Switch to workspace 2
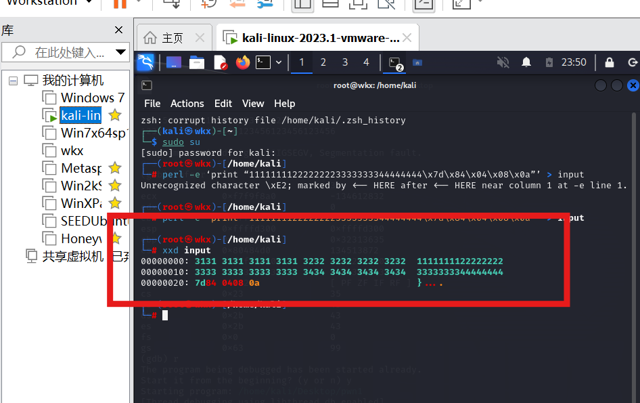640x403 pixels. pos(323,62)
